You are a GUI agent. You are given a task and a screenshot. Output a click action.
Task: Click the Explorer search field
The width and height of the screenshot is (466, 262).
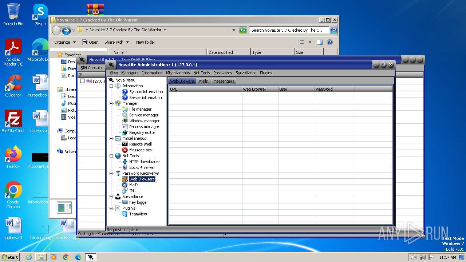coord(289,30)
